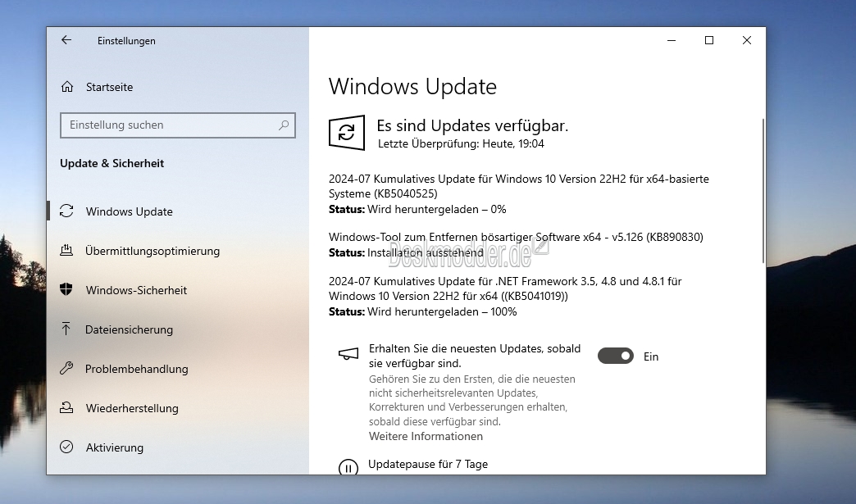The width and height of the screenshot is (856, 504).
Task: Click the 'Gehören Sie zu den Ersten' description
Action: point(472,401)
